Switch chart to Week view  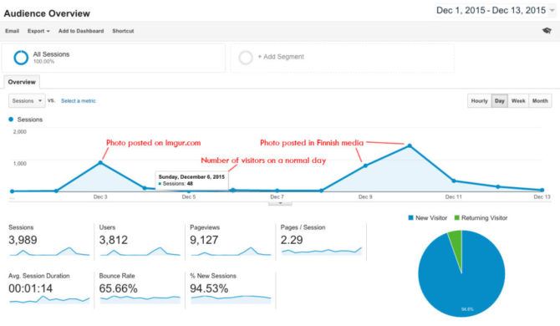tap(518, 100)
